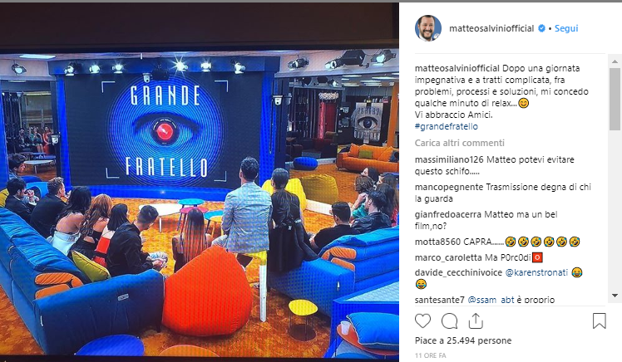Open the matteosalvinioffical profile avatar
Screen dimensions: 622x362
point(428,28)
